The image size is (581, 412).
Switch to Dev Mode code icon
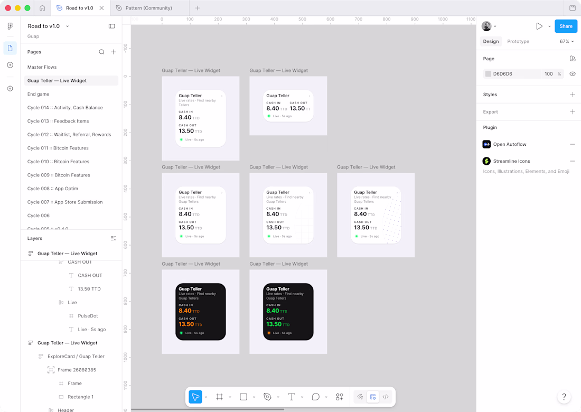tap(386, 397)
